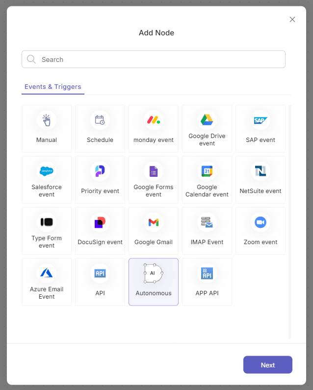Screen dimensions: 313x390
Task: Choose the Google Gmail icon
Action: click(x=154, y=222)
